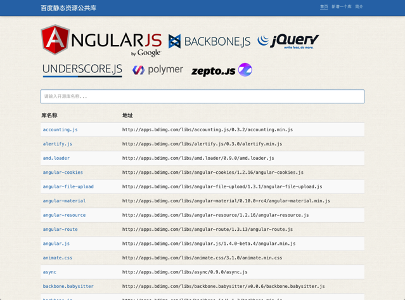Screen dimensions: 405x300
Task: Open the 新增一个库 nav link
Action: [x=342, y=7]
